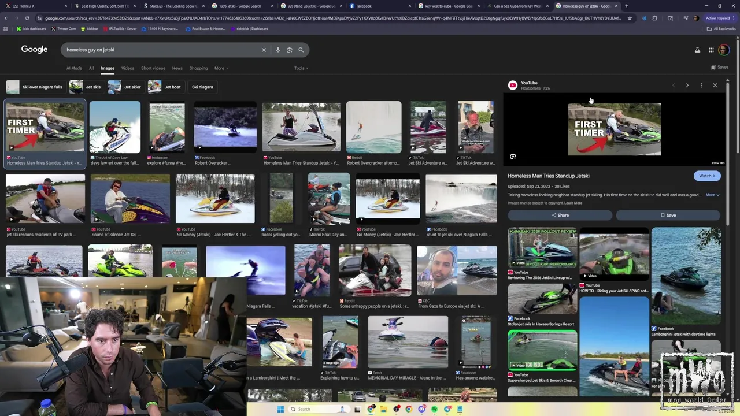Viewport: 740px width, 416px height.
Task: Open new Chrome tab
Action: tap(626, 6)
